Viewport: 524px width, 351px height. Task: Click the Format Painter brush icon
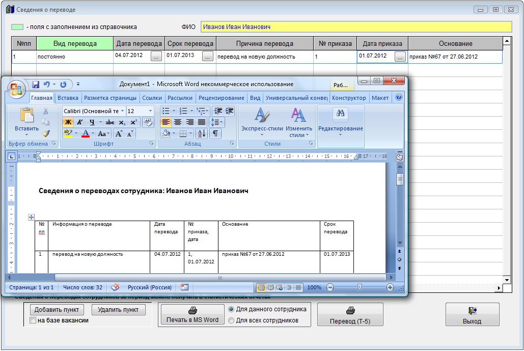click(46, 133)
